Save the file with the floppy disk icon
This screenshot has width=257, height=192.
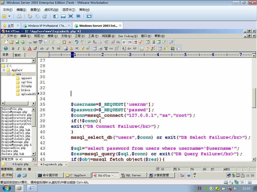click(x=17, y=42)
